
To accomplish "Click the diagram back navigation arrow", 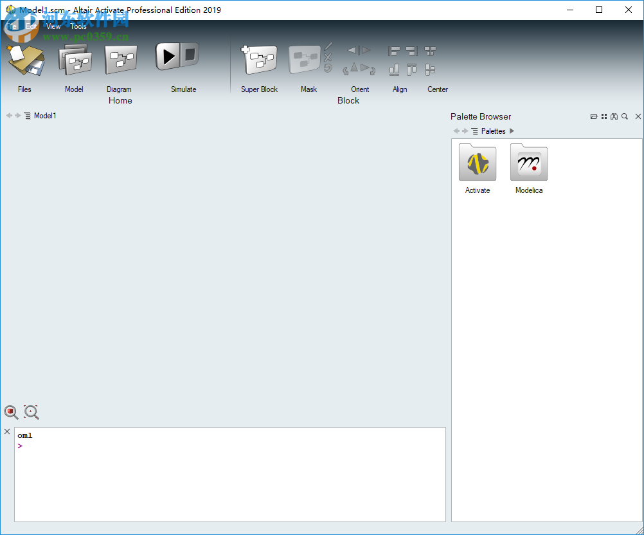I will (8, 116).
